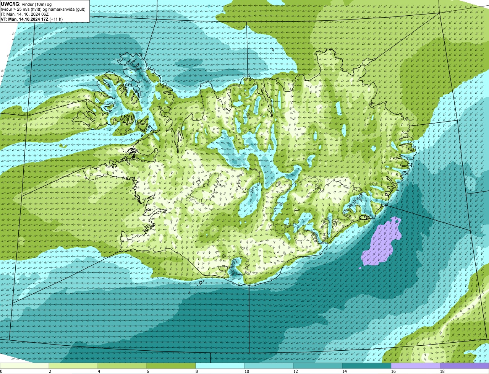
Task: Click the legend scale label '16'
Action: [393, 371]
